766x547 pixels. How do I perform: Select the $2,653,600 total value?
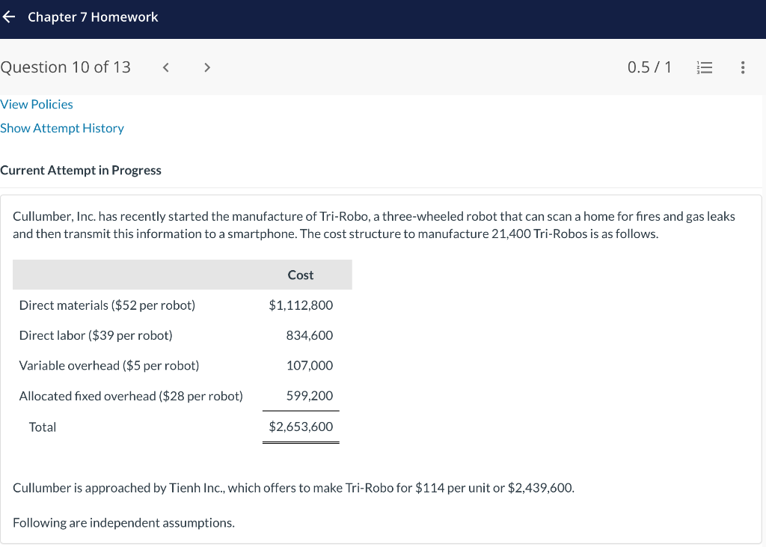[x=301, y=427]
